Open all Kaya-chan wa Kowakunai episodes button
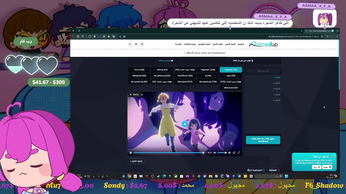 263,140
